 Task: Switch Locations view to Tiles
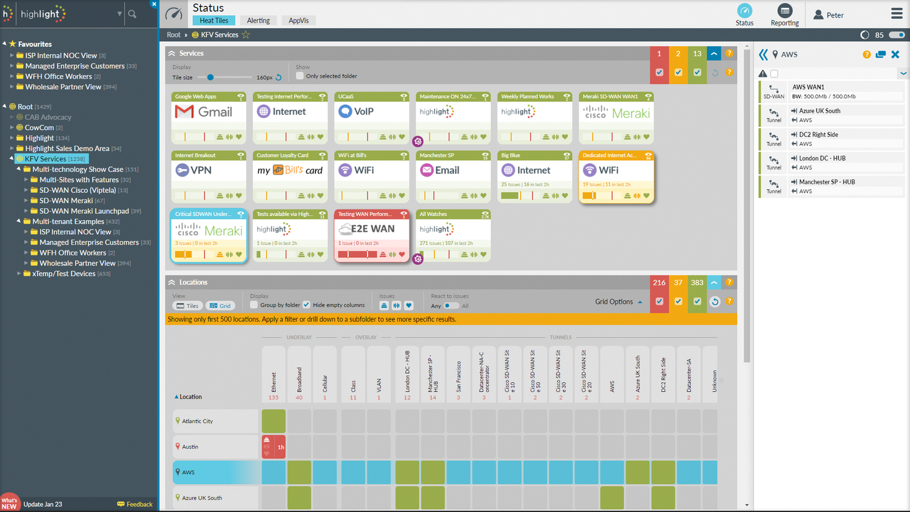187,306
